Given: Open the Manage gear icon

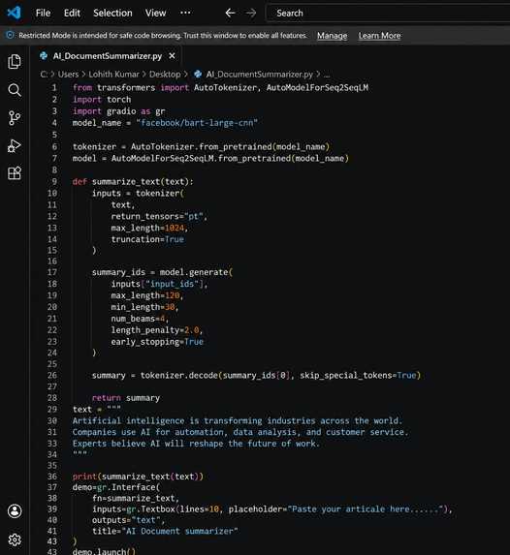Looking at the screenshot, I should point(15,540).
